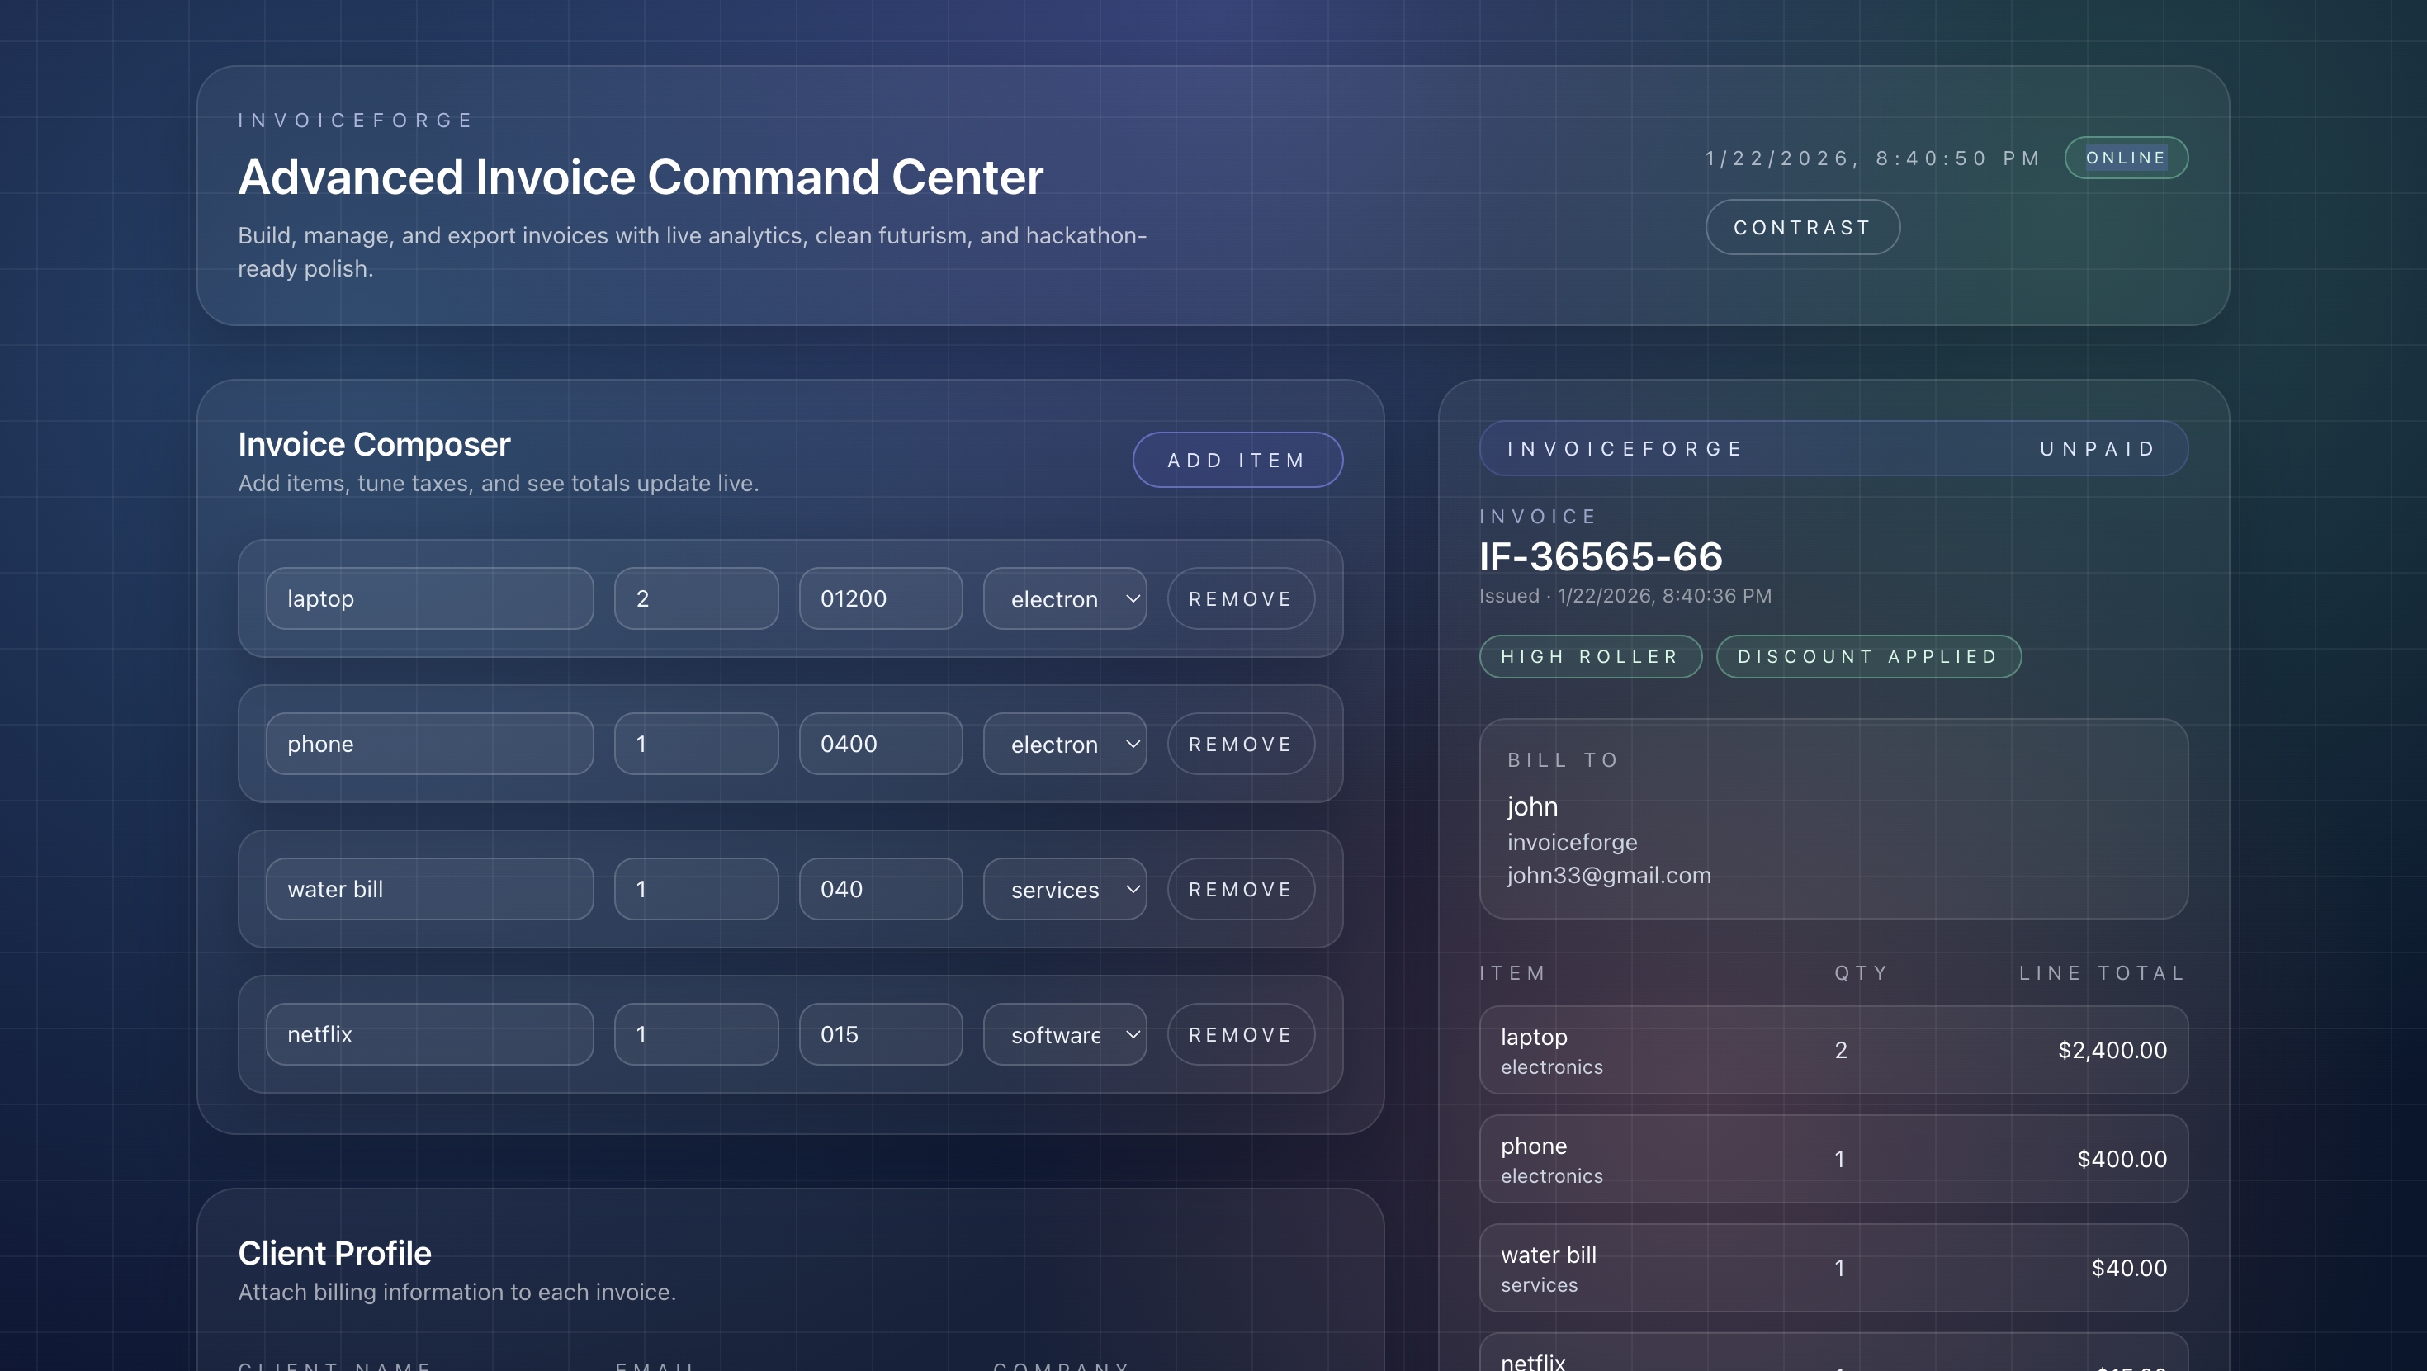This screenshot has height=1371, width=2427.
Task: Focus the laptop price field showing 01200
Action: point(880,598)
